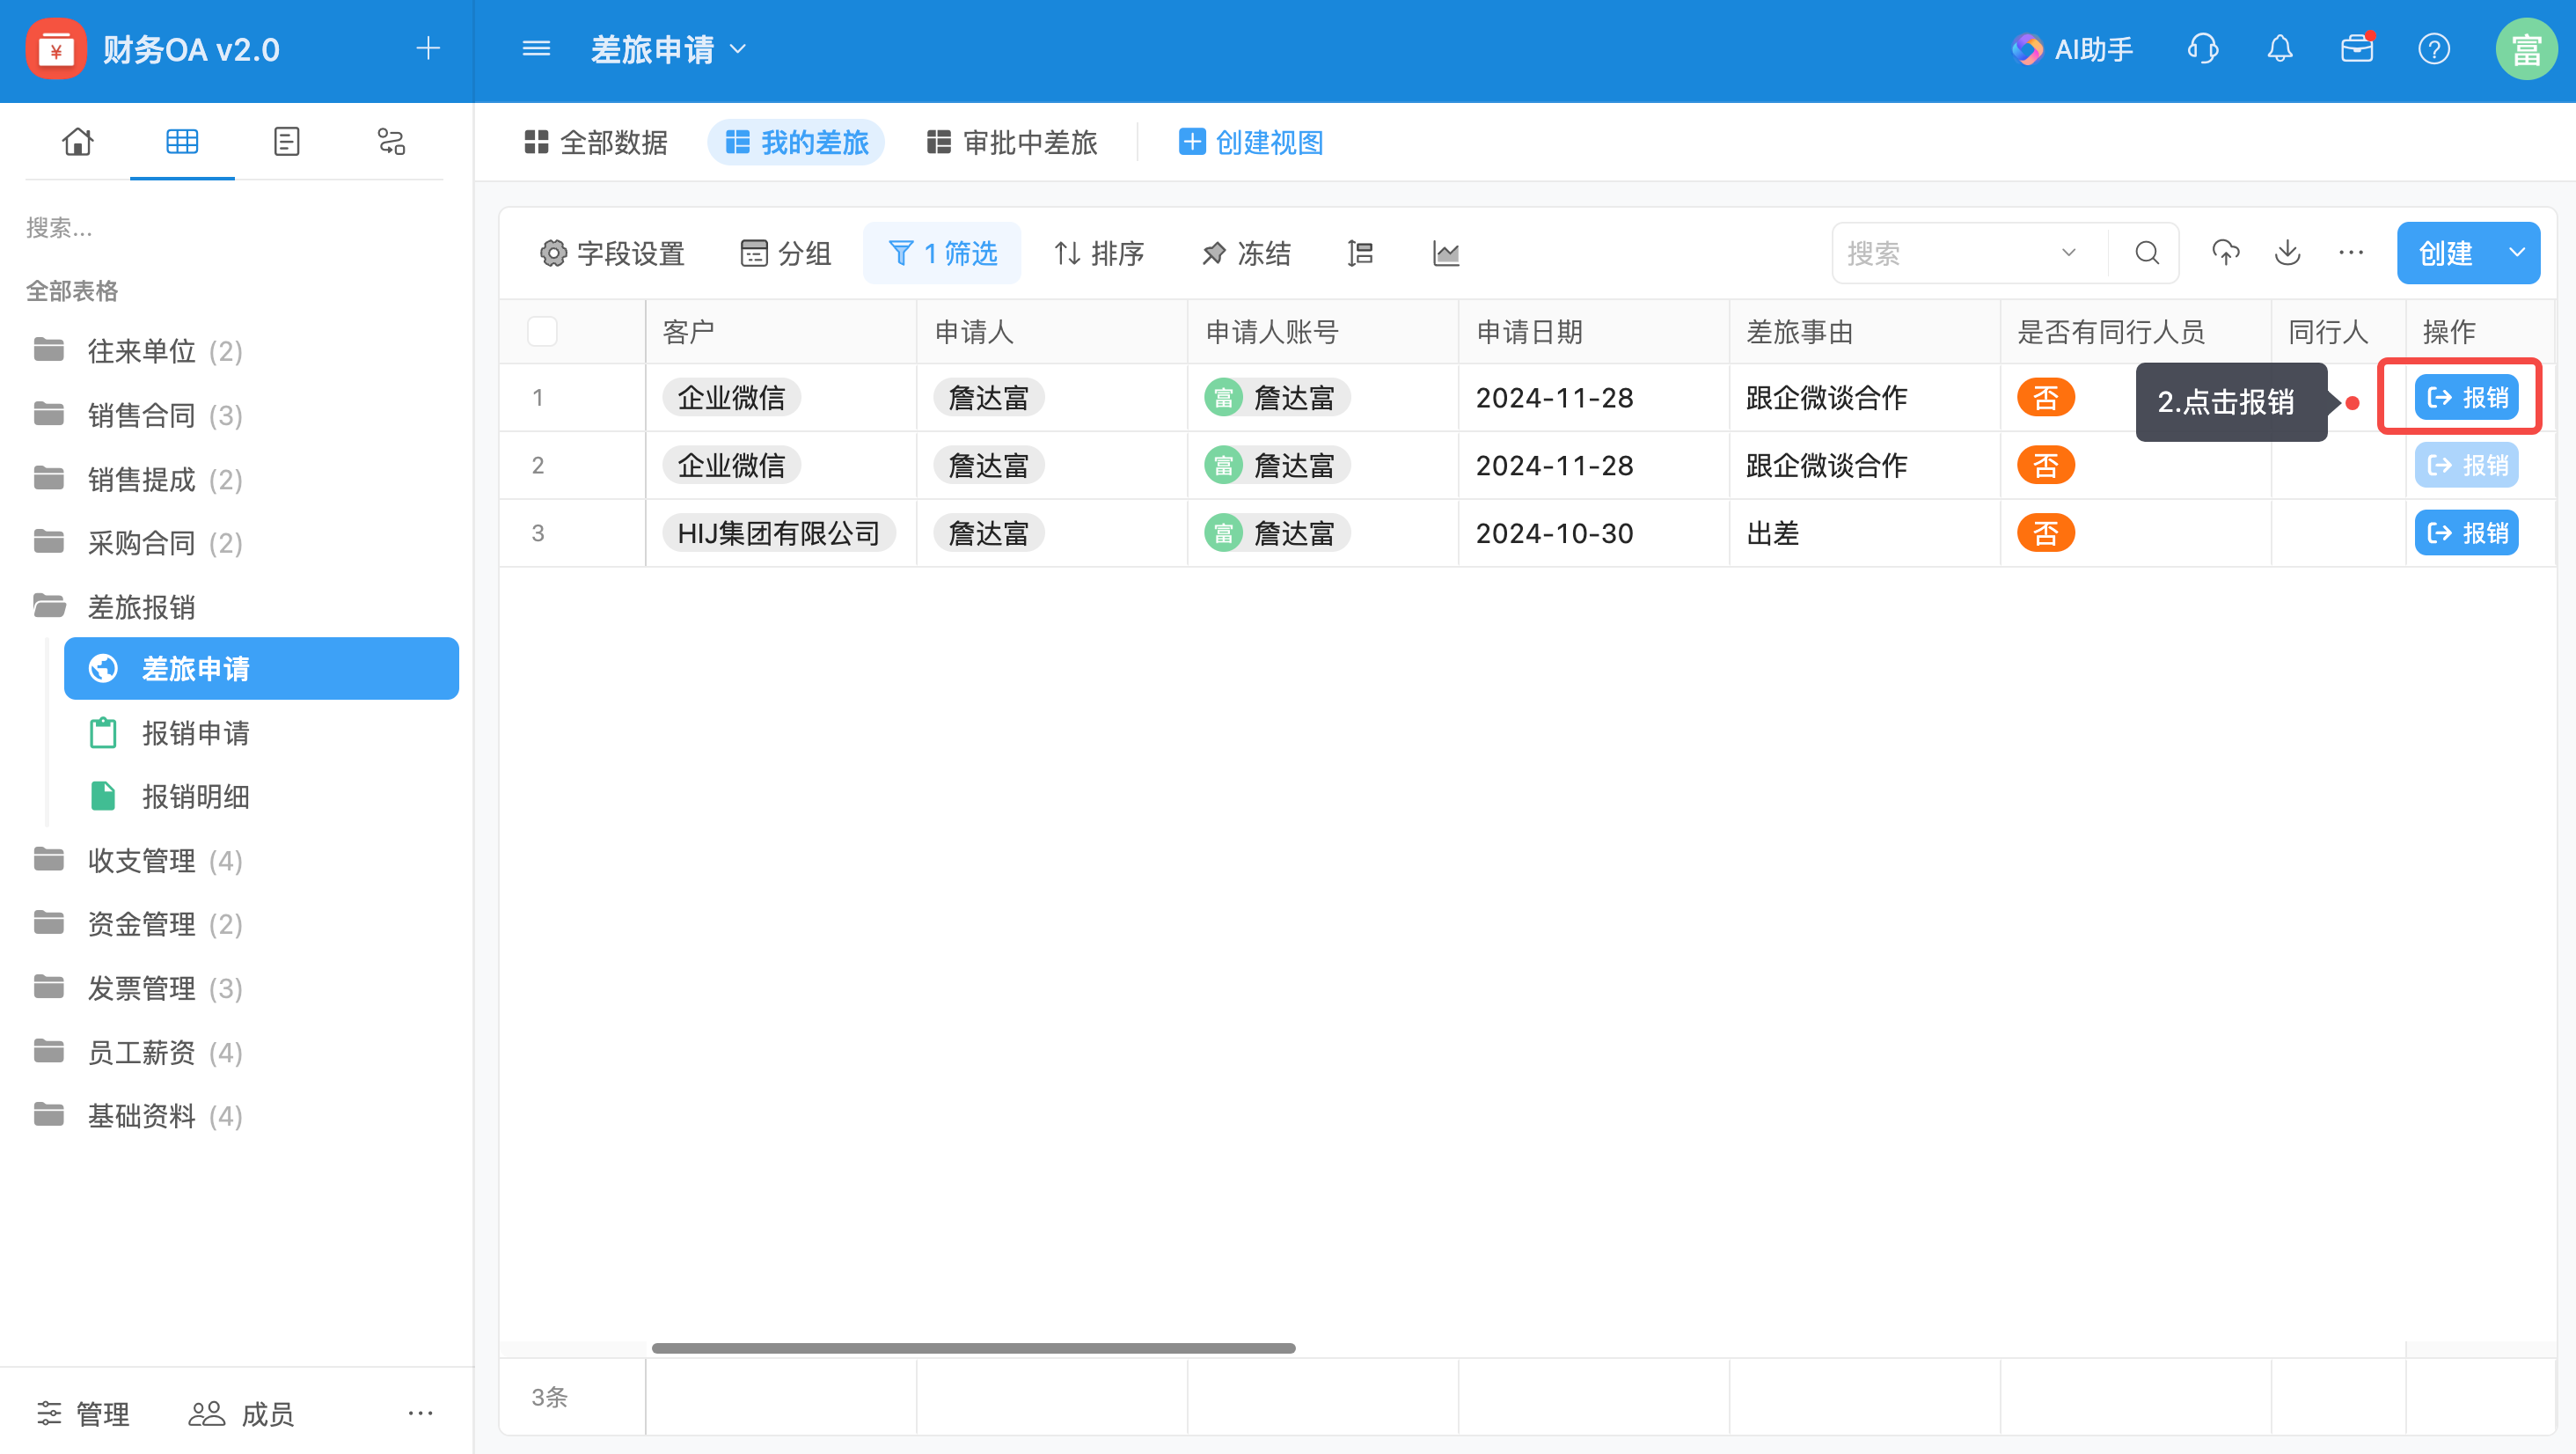Expand the 创建 button dropdown arrow
The width and height of the screenshot is (2576, 1454).
(x=2517, y=253)
